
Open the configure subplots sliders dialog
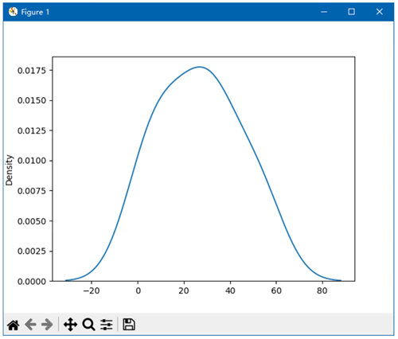tap(107, 325)
